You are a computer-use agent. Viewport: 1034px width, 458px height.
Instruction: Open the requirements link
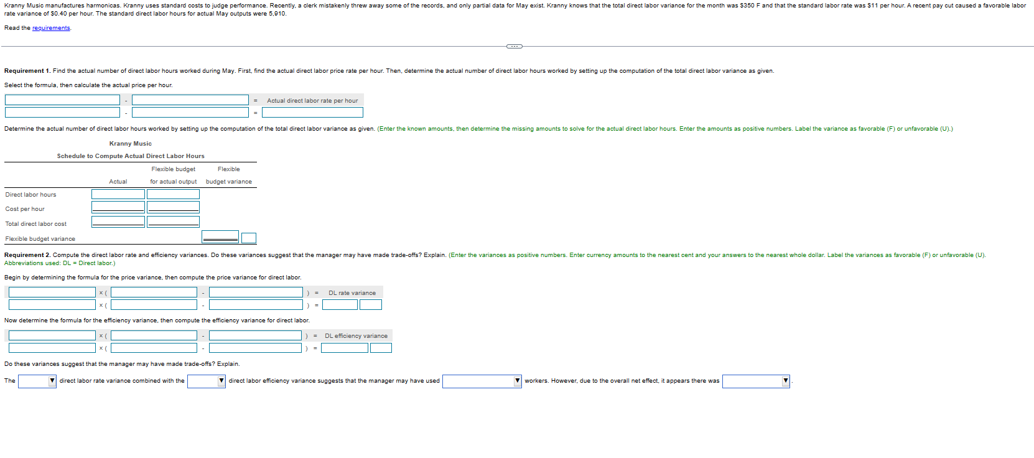click(x=51, y=28)
